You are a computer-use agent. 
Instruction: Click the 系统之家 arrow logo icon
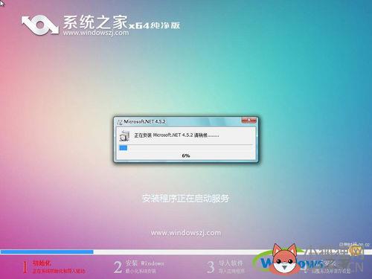point(40,25)
